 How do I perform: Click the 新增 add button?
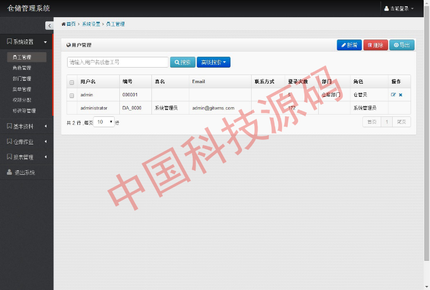click(x=349, y=45)
